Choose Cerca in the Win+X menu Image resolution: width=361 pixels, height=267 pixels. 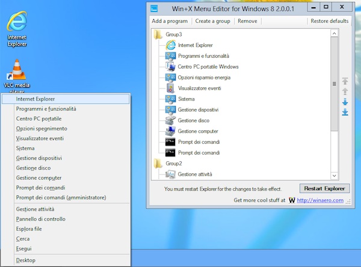tap(66, 239)
